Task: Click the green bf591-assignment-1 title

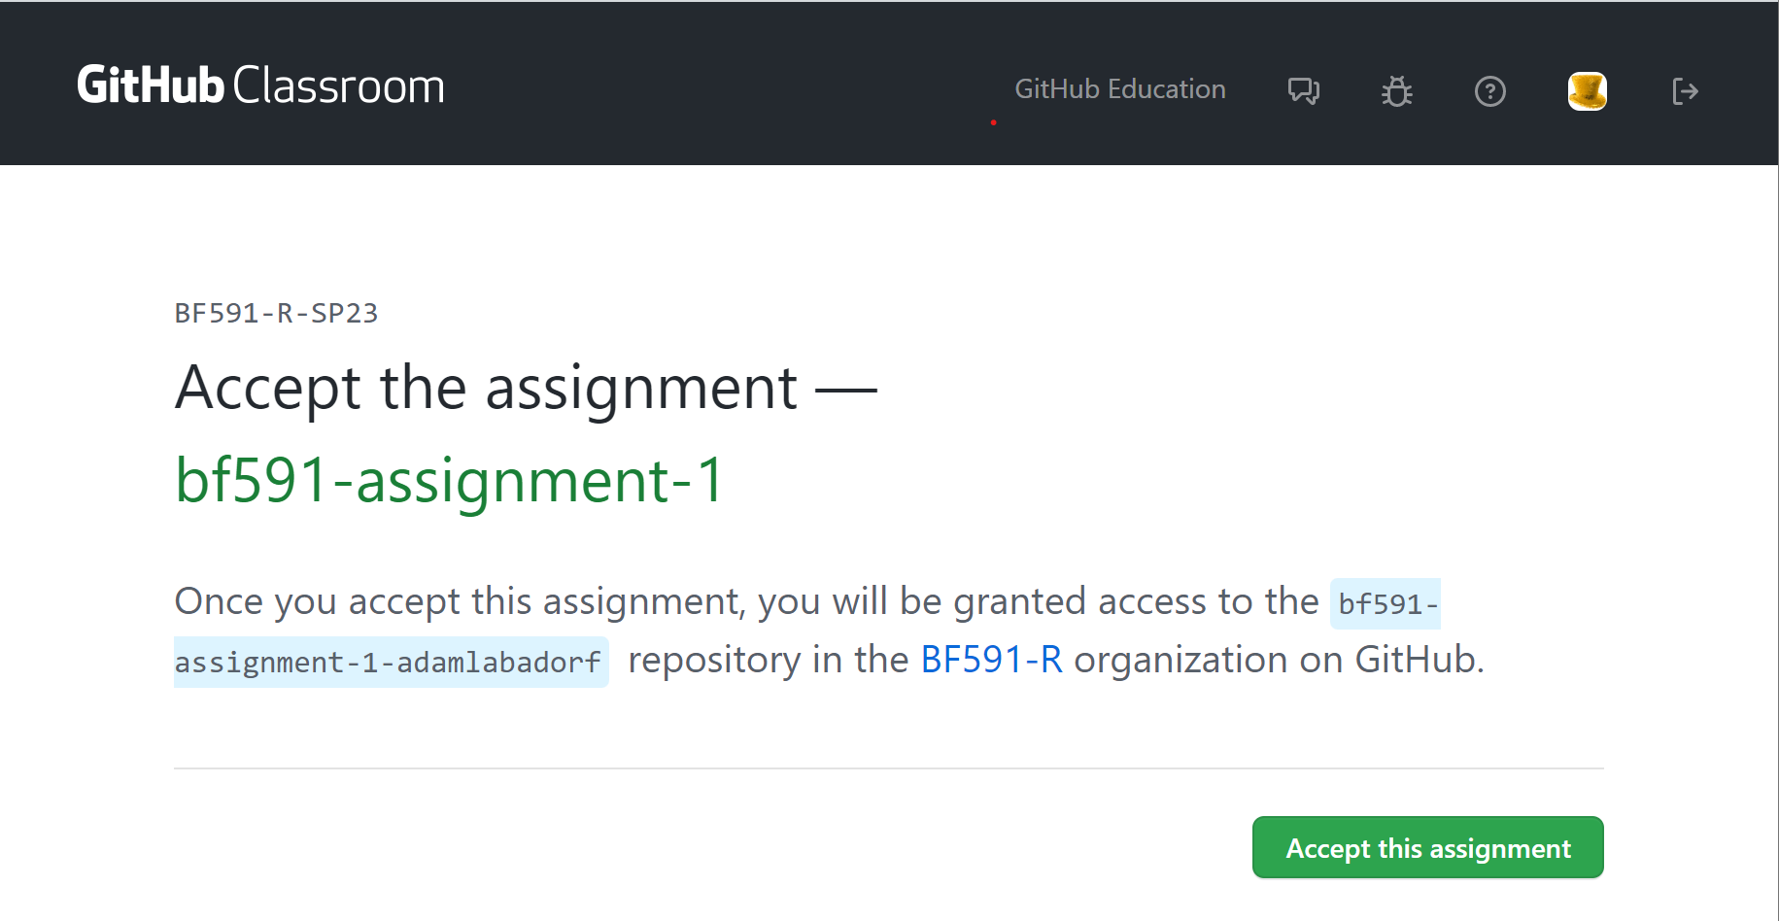Action: click(449, 480)
